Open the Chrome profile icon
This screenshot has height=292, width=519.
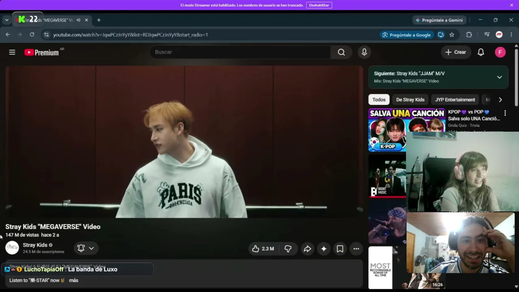click(499, 35)
